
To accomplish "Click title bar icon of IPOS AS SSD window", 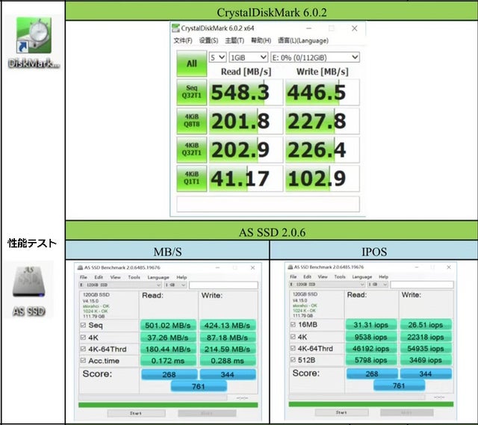I will click(x=291, y=267).
